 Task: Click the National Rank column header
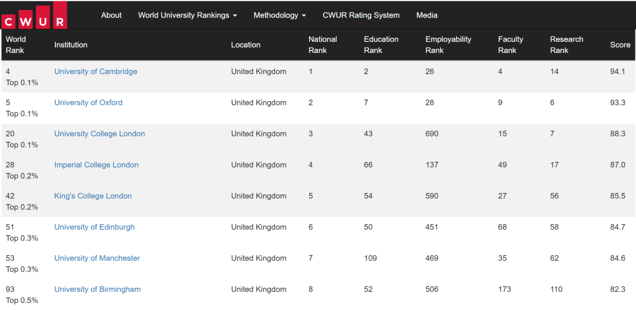coord(323,45)
